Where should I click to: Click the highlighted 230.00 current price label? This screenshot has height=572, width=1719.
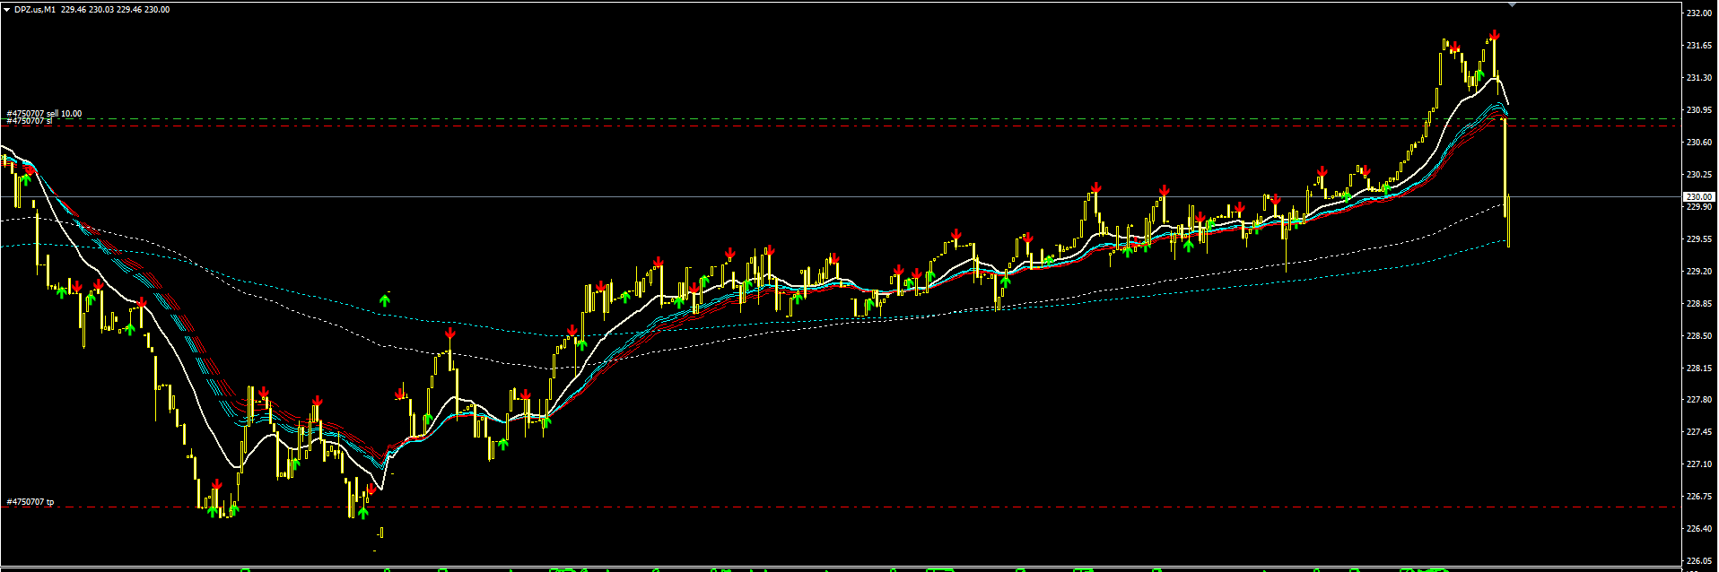1698,197
